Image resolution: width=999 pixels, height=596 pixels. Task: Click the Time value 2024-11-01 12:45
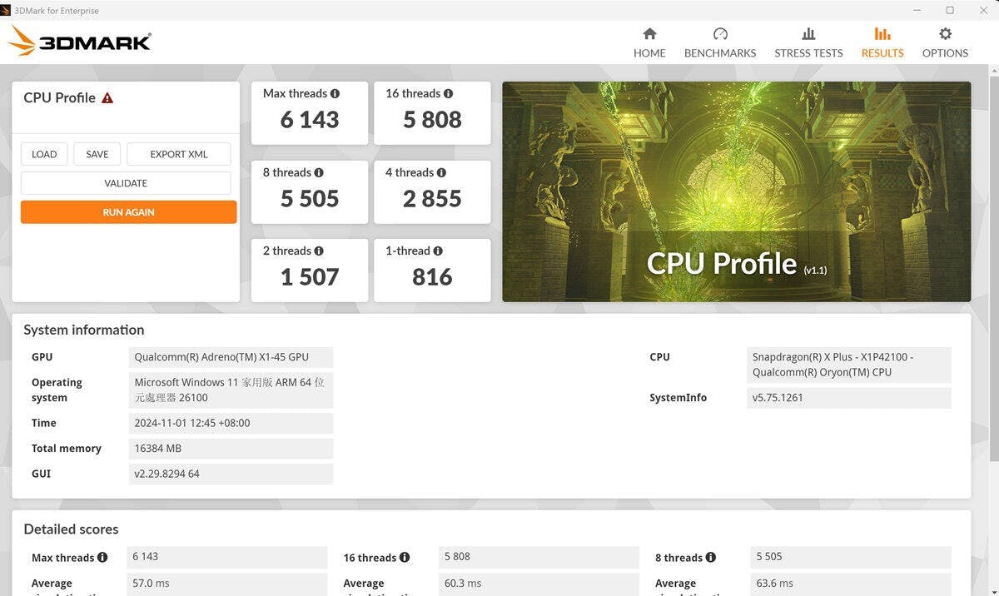coord(231,423)
